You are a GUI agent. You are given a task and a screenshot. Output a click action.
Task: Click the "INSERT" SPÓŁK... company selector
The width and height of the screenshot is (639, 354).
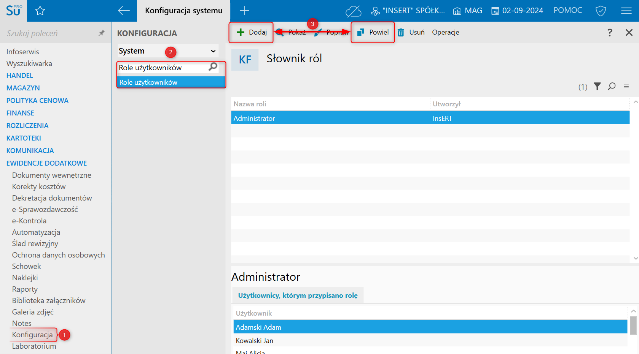[x=408, y=11]
